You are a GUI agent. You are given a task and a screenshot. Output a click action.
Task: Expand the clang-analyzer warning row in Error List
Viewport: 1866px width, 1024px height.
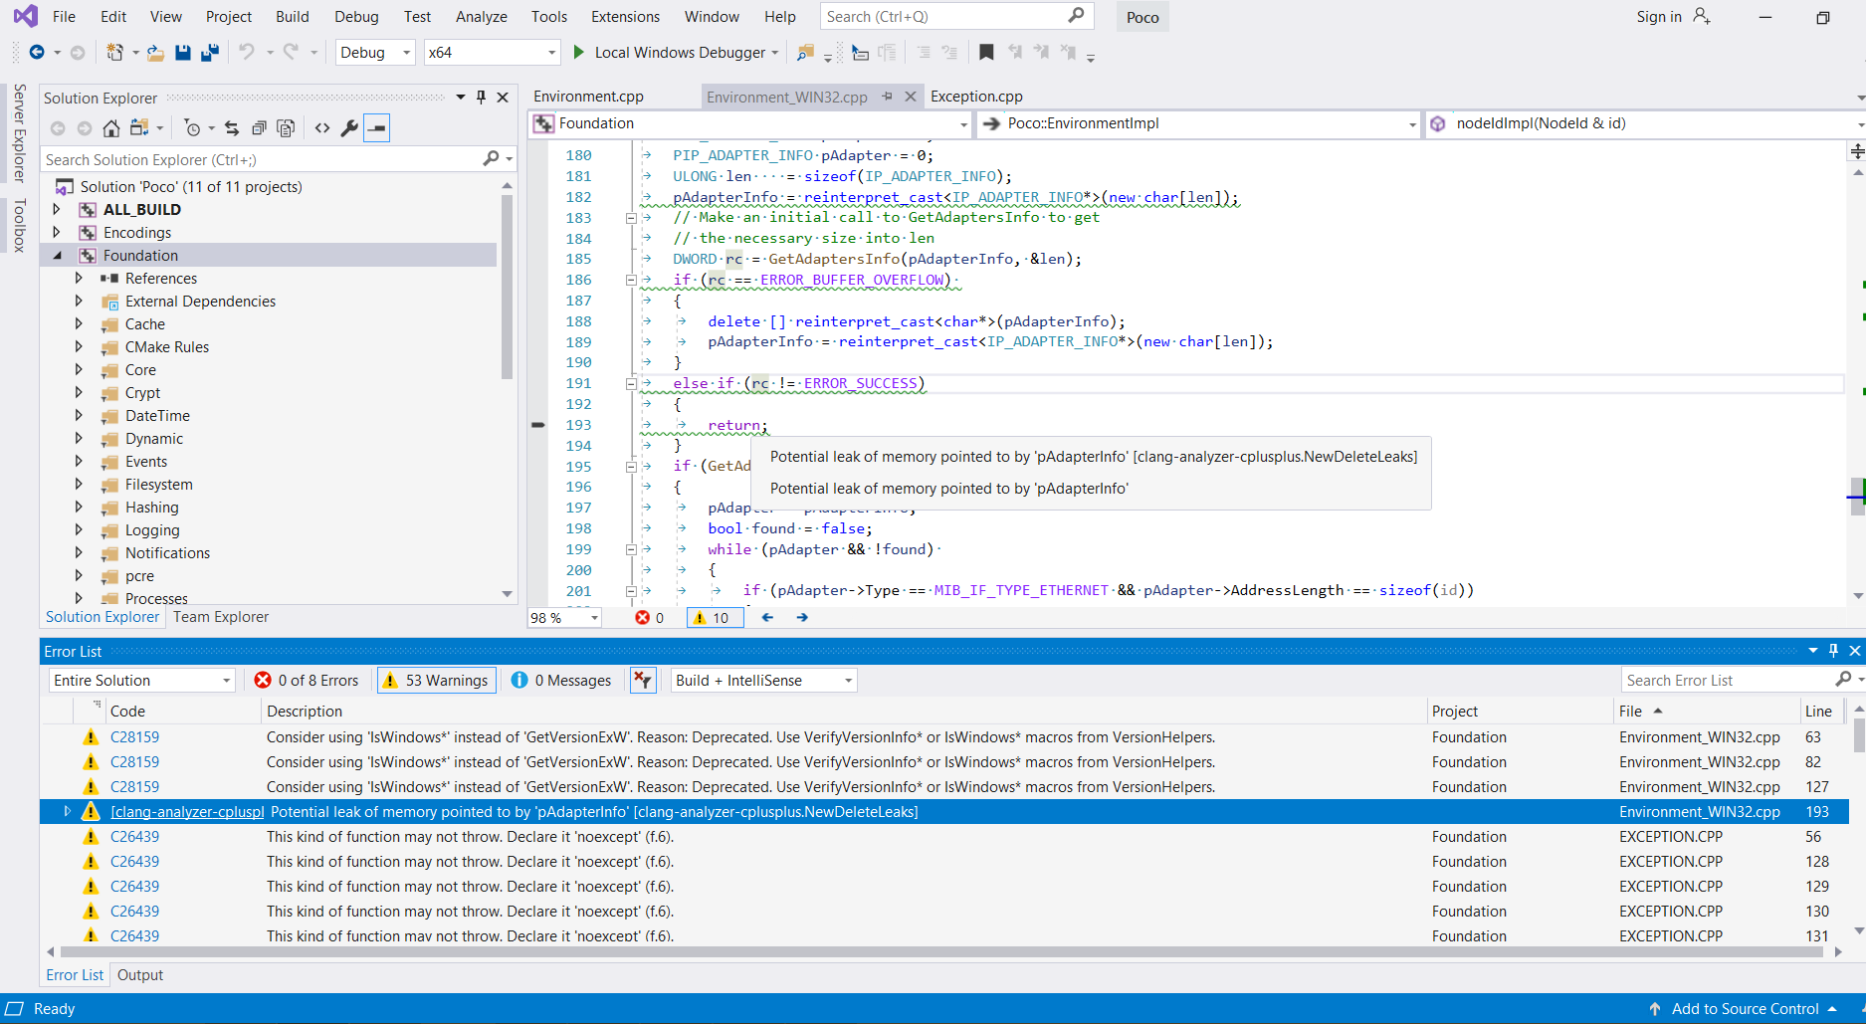click(68, 811)
